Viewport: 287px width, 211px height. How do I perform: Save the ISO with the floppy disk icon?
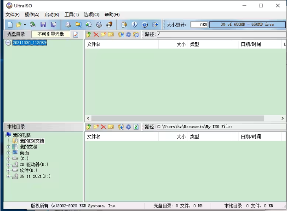[43, 24]
